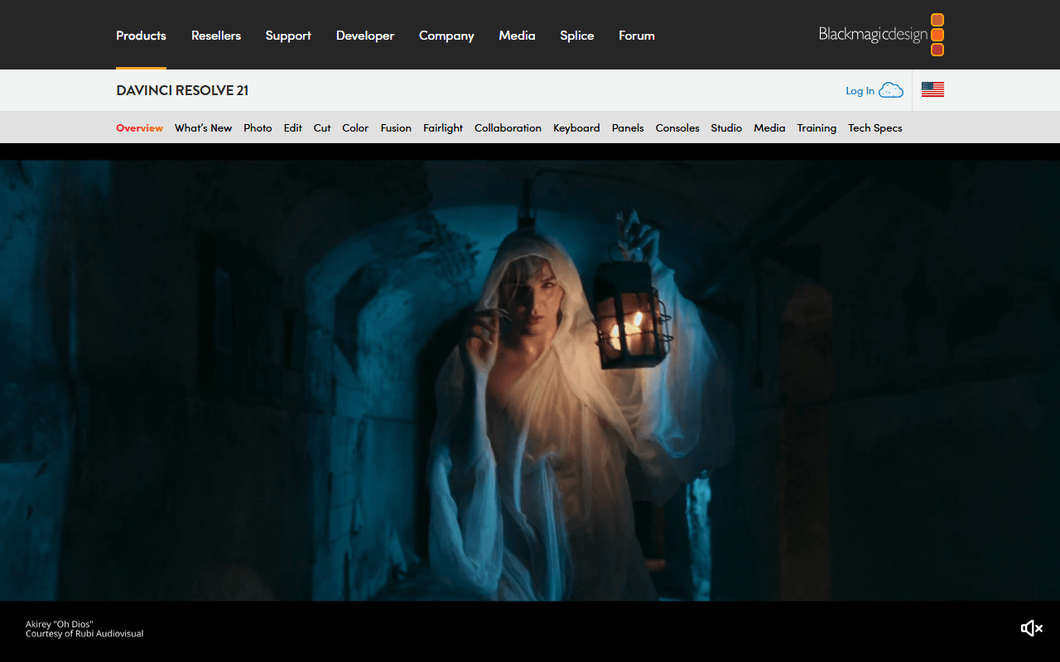Open the Tech Specs tab

[x=874, y=127]
